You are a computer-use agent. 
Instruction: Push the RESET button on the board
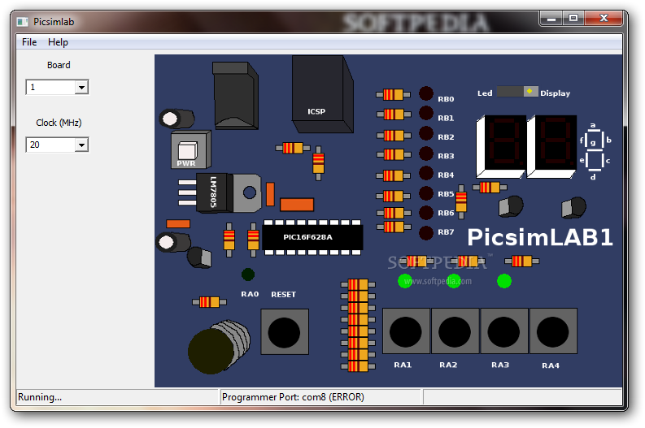click(x=284, y=331)
